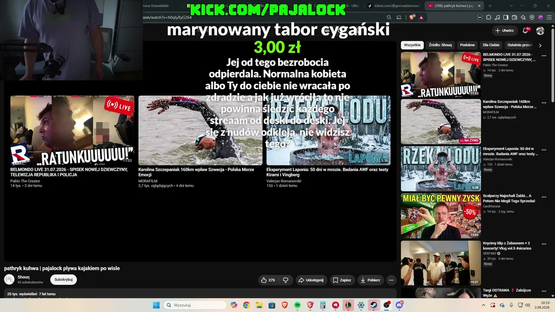Open the Windows Start menu
Image resolution: width=555 pixels, height=312 pixels.
click(156, 305)
